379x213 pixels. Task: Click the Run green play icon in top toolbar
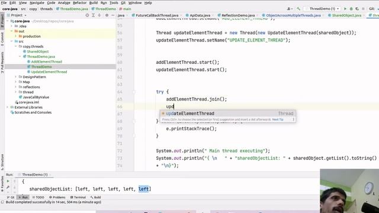point(345,9)
